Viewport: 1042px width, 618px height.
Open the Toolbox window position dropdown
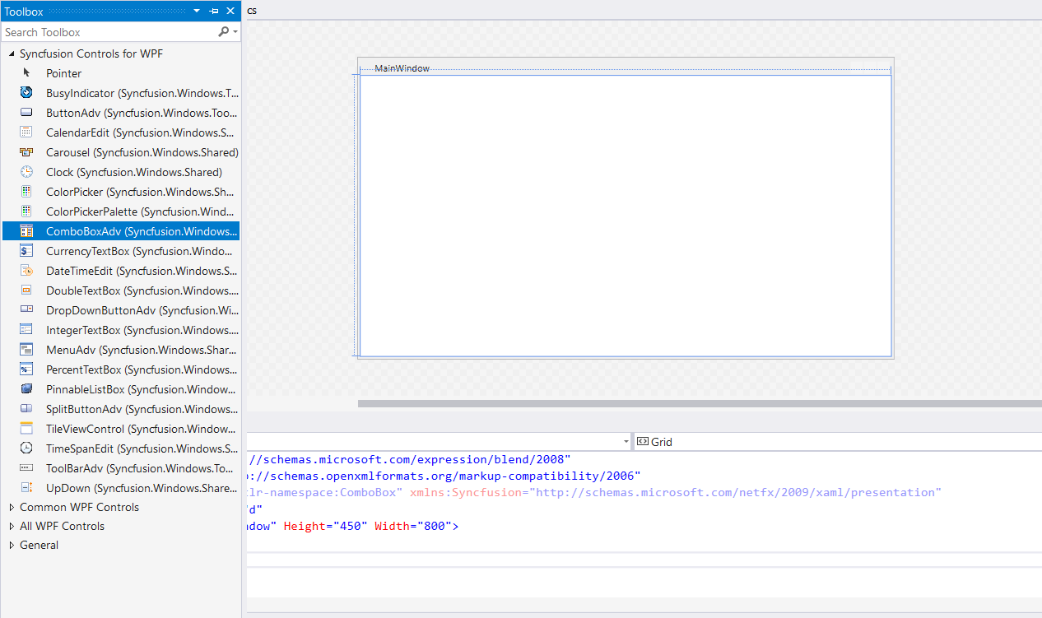[197, 12]
